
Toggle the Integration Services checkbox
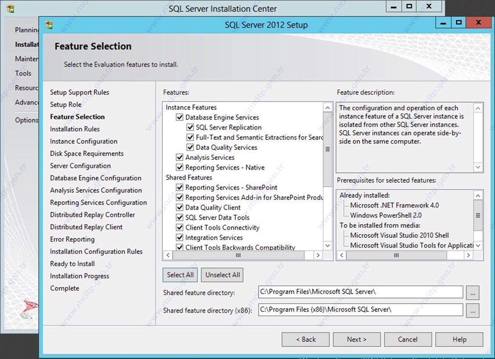pyautogui.click(x=180, y=237)
